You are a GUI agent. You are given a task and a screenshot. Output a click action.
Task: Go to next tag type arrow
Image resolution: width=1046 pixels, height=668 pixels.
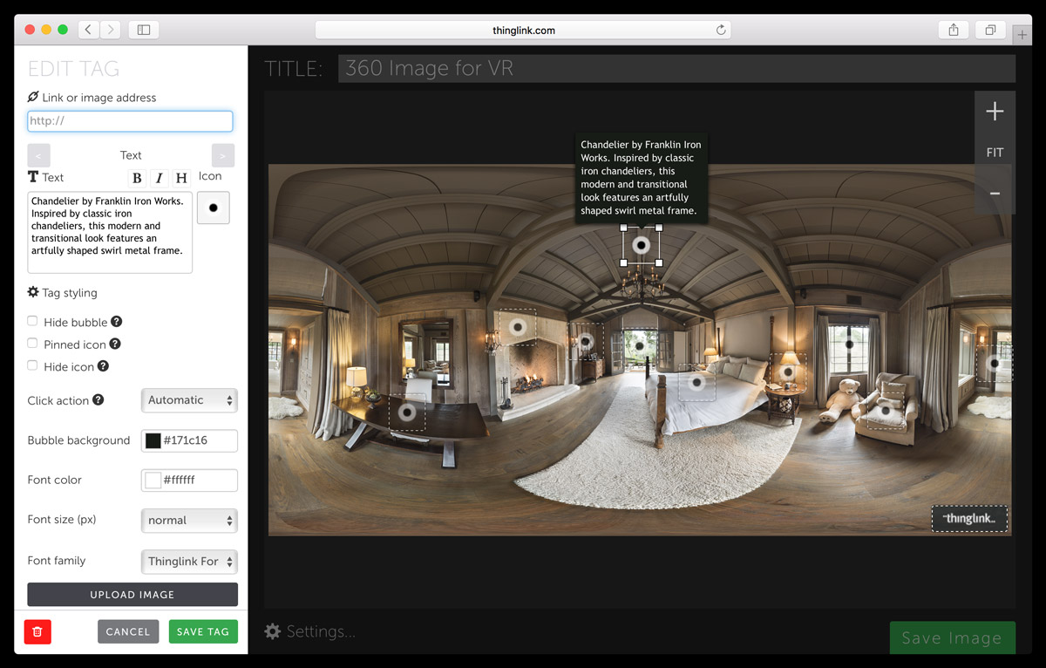(223, 155)
